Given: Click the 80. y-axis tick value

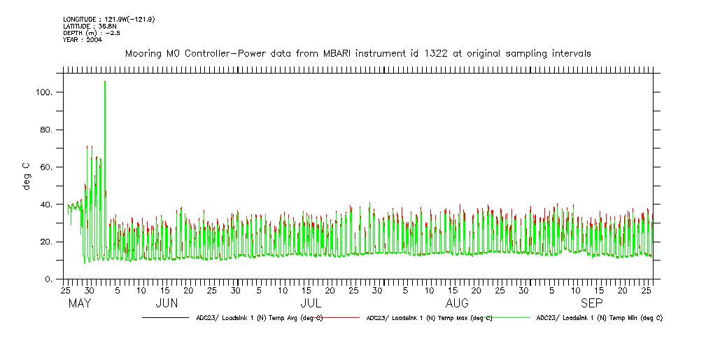Looking at the screenshot, I should (x=46, y=130).
